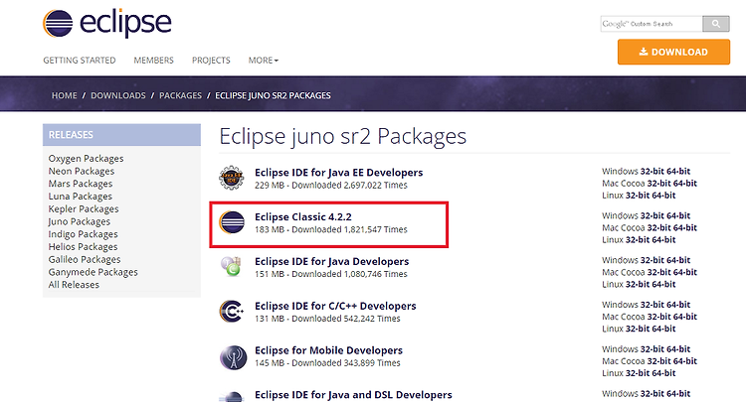Click '183 MB - Downloaded 1,821,547 Times' text

tap(331, 229)
